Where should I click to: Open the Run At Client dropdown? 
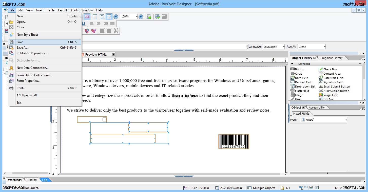coord(324,47)
